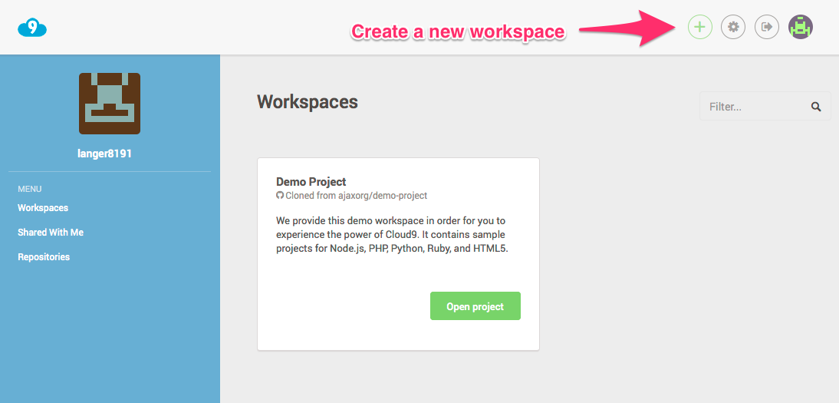
Task: Click the green plus create workspace icon
Action: [700, 26]
